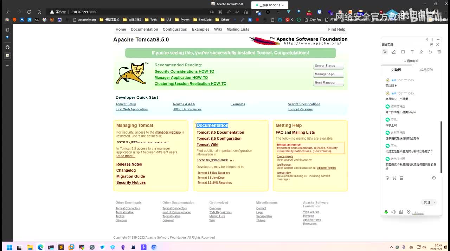Image resolution: width=450 pixels, height=251 pixels.
Task: Open the WEBSITES bookmark folder
Action: click(x=132, y=20)
